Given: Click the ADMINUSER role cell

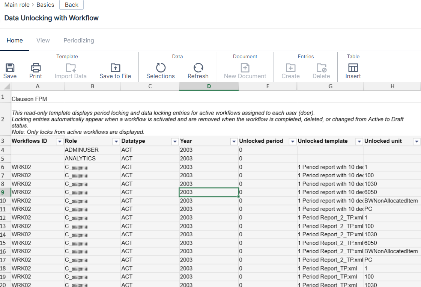Looking at the screenshot, I should (93, 150).
